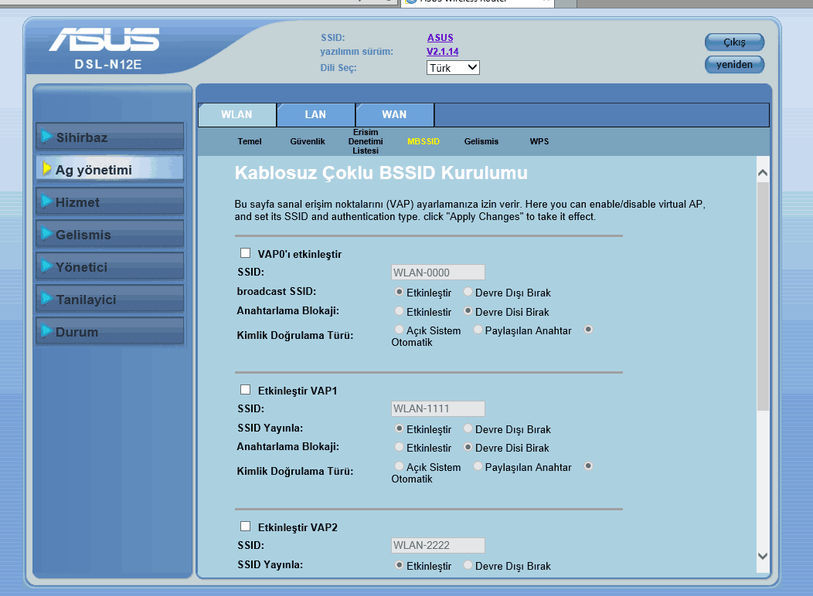Click arrow icon next to Sihirbaz

(47, 137)
